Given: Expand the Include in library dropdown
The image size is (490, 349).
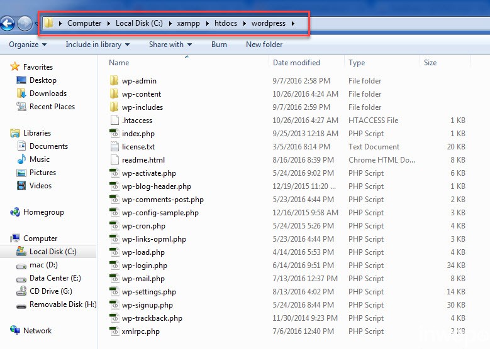Looking at the screenshot, I should (97, 45).
